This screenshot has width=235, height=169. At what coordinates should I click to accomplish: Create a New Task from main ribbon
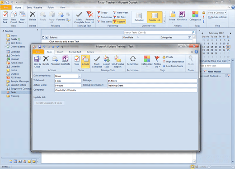click(x=5, y=17)
